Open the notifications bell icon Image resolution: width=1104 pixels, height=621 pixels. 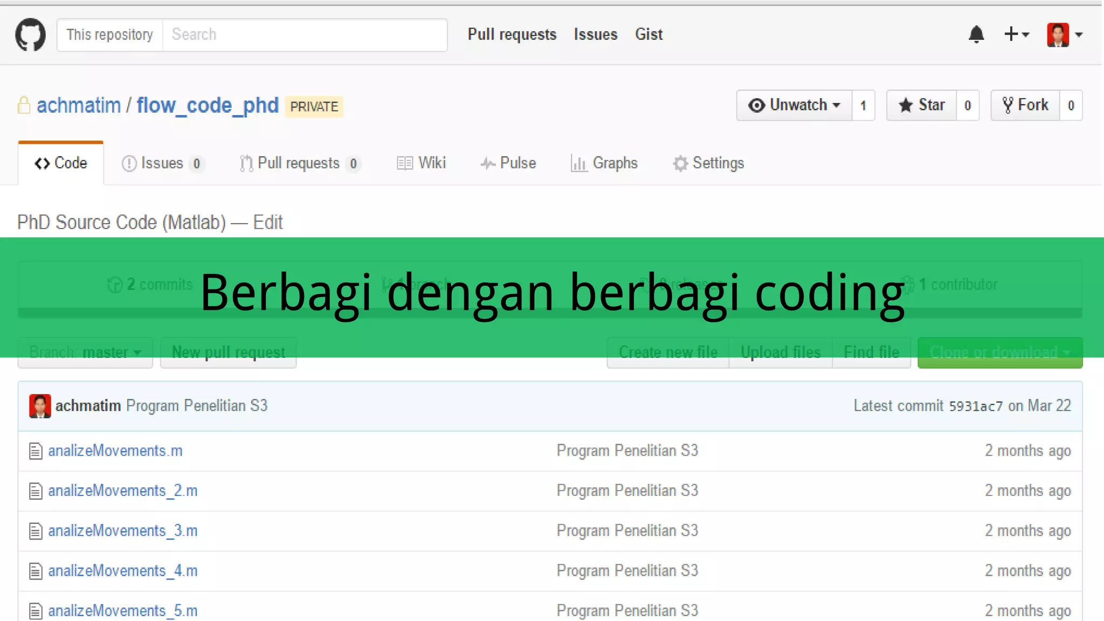[x=976, y=34]
